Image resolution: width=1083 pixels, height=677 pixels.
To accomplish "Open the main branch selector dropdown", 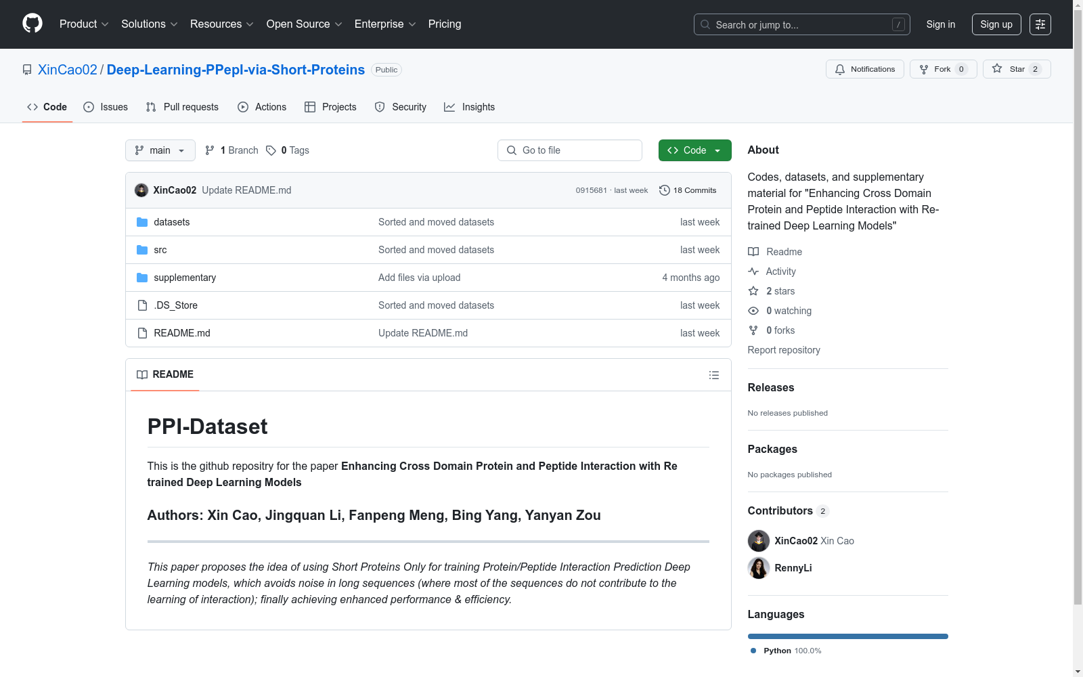I will 160,150.
